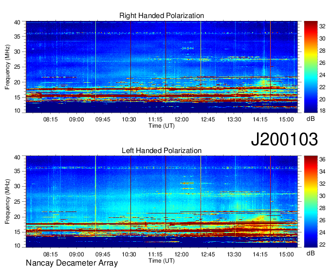Click the 25 MHz tick label on bottom plot
Viewport: 331px width, 269px height.
pyautogui.click(x=17, y=202)
